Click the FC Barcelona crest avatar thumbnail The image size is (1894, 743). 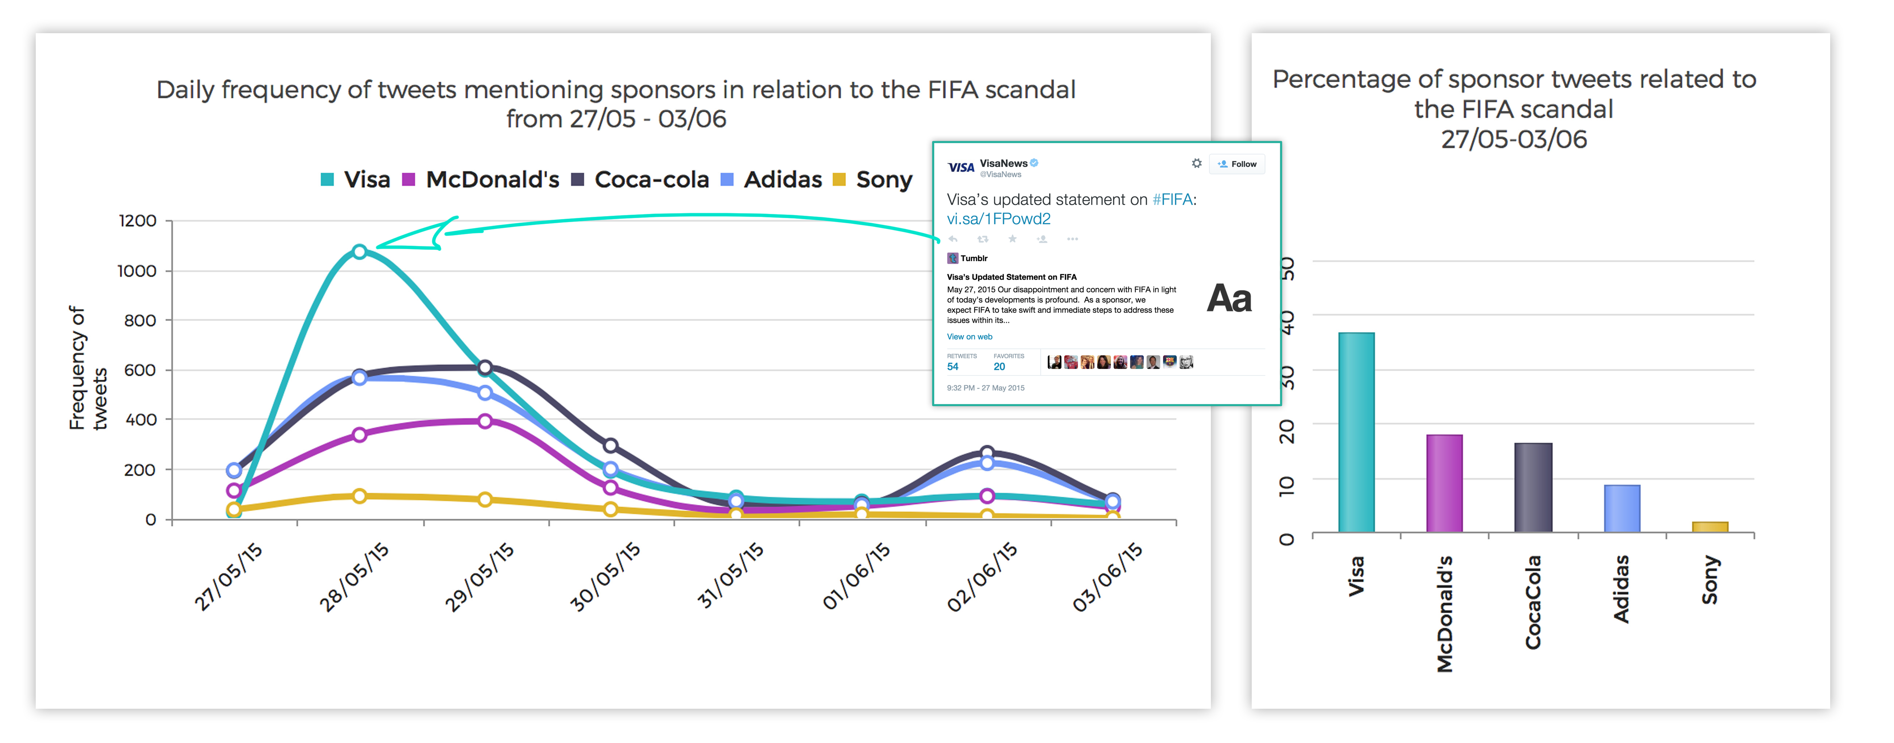tap(1169, 362)
